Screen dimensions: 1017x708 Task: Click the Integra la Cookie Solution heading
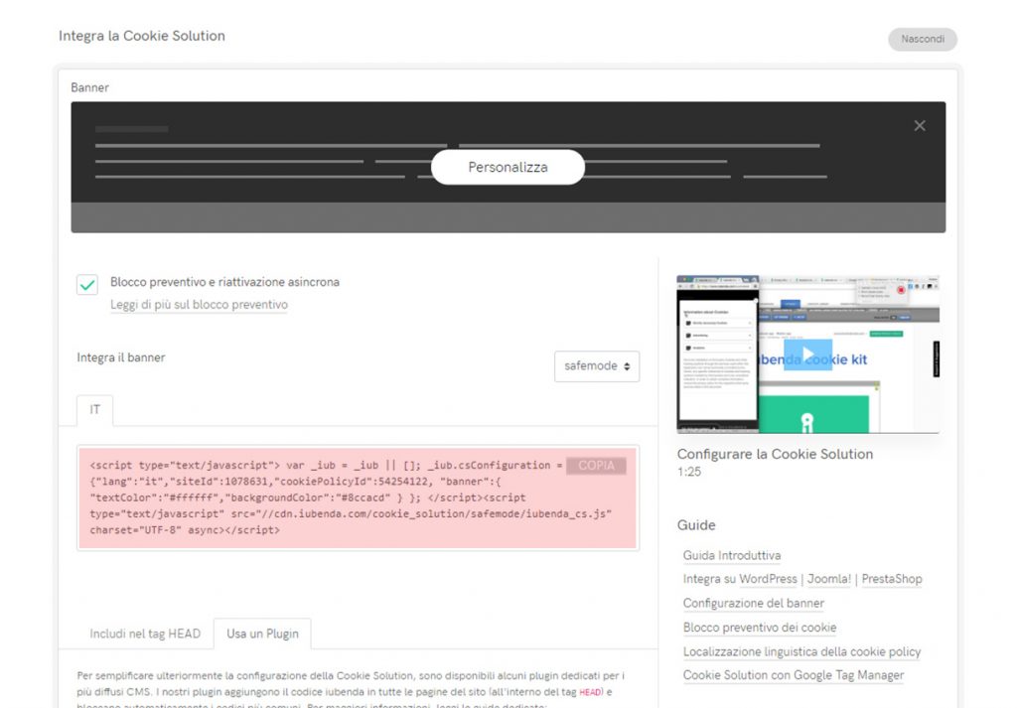tap(142, 36)
